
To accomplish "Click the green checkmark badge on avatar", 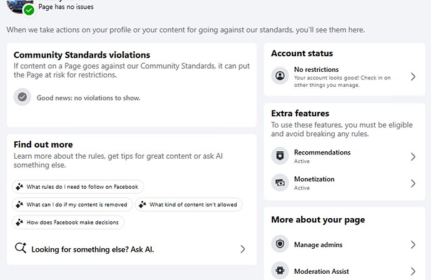I will pos(29,10).
